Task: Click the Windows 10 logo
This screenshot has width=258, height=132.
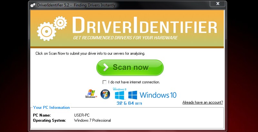Action: click(152, 95)
